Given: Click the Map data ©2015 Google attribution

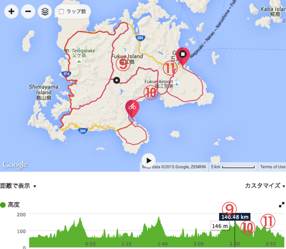Looking at the screenshot, I should (174, 167).
